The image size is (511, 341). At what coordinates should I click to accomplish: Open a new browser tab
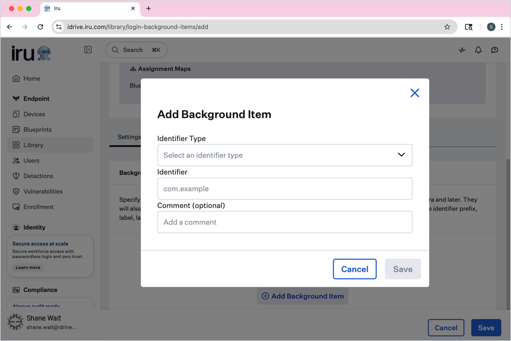[149, 9]
